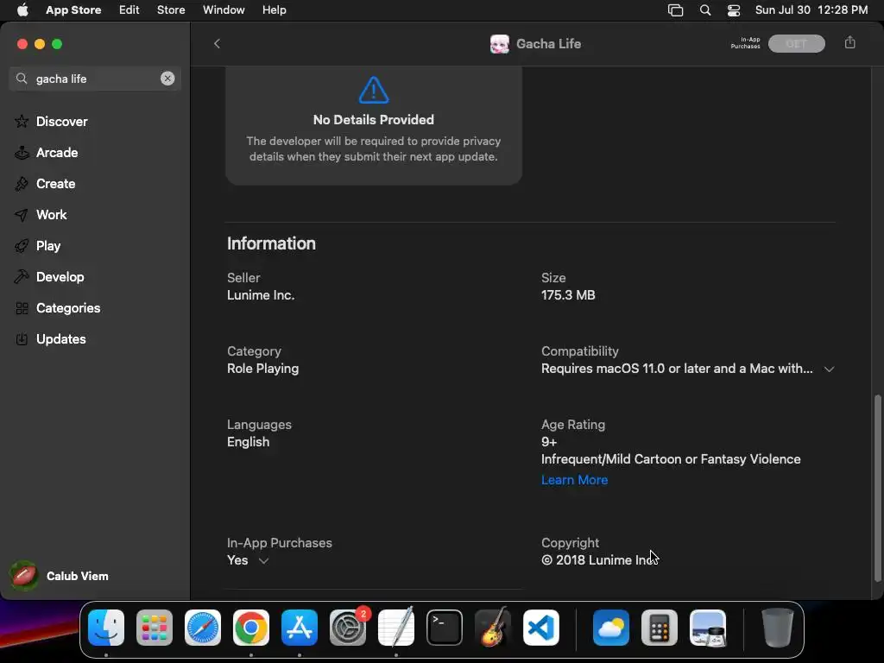
Task: Click the Gacha Life app icon in title bar
Action: 500,44
